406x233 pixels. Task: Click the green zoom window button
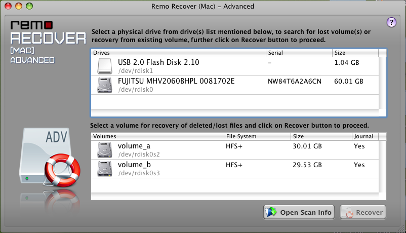click(x=31, y=6)
